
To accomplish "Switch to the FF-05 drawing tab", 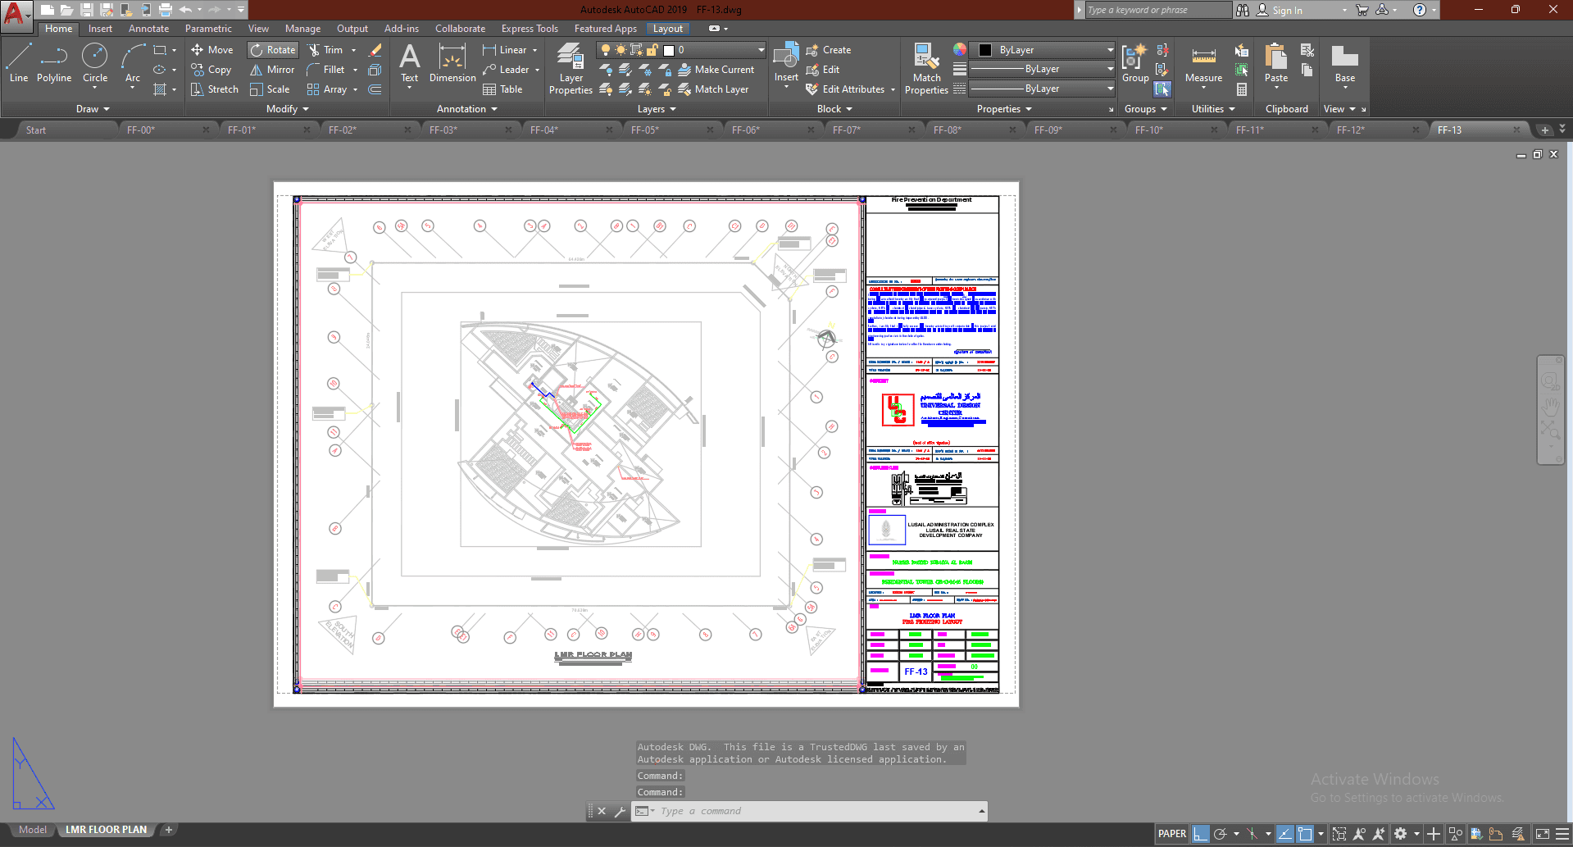I will 645,130.
